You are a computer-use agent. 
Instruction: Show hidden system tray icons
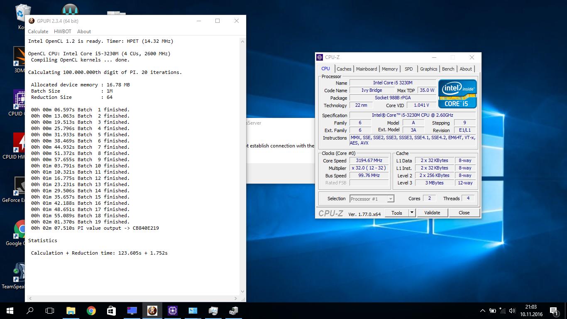(x=483, y=310)
